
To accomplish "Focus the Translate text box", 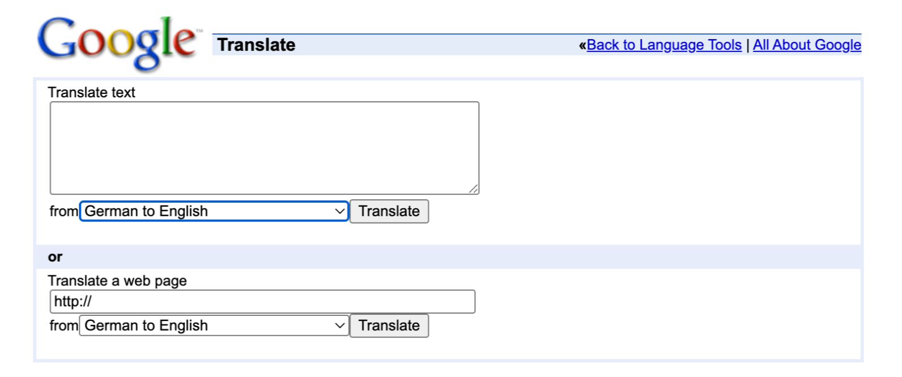I will pos(264,148).
